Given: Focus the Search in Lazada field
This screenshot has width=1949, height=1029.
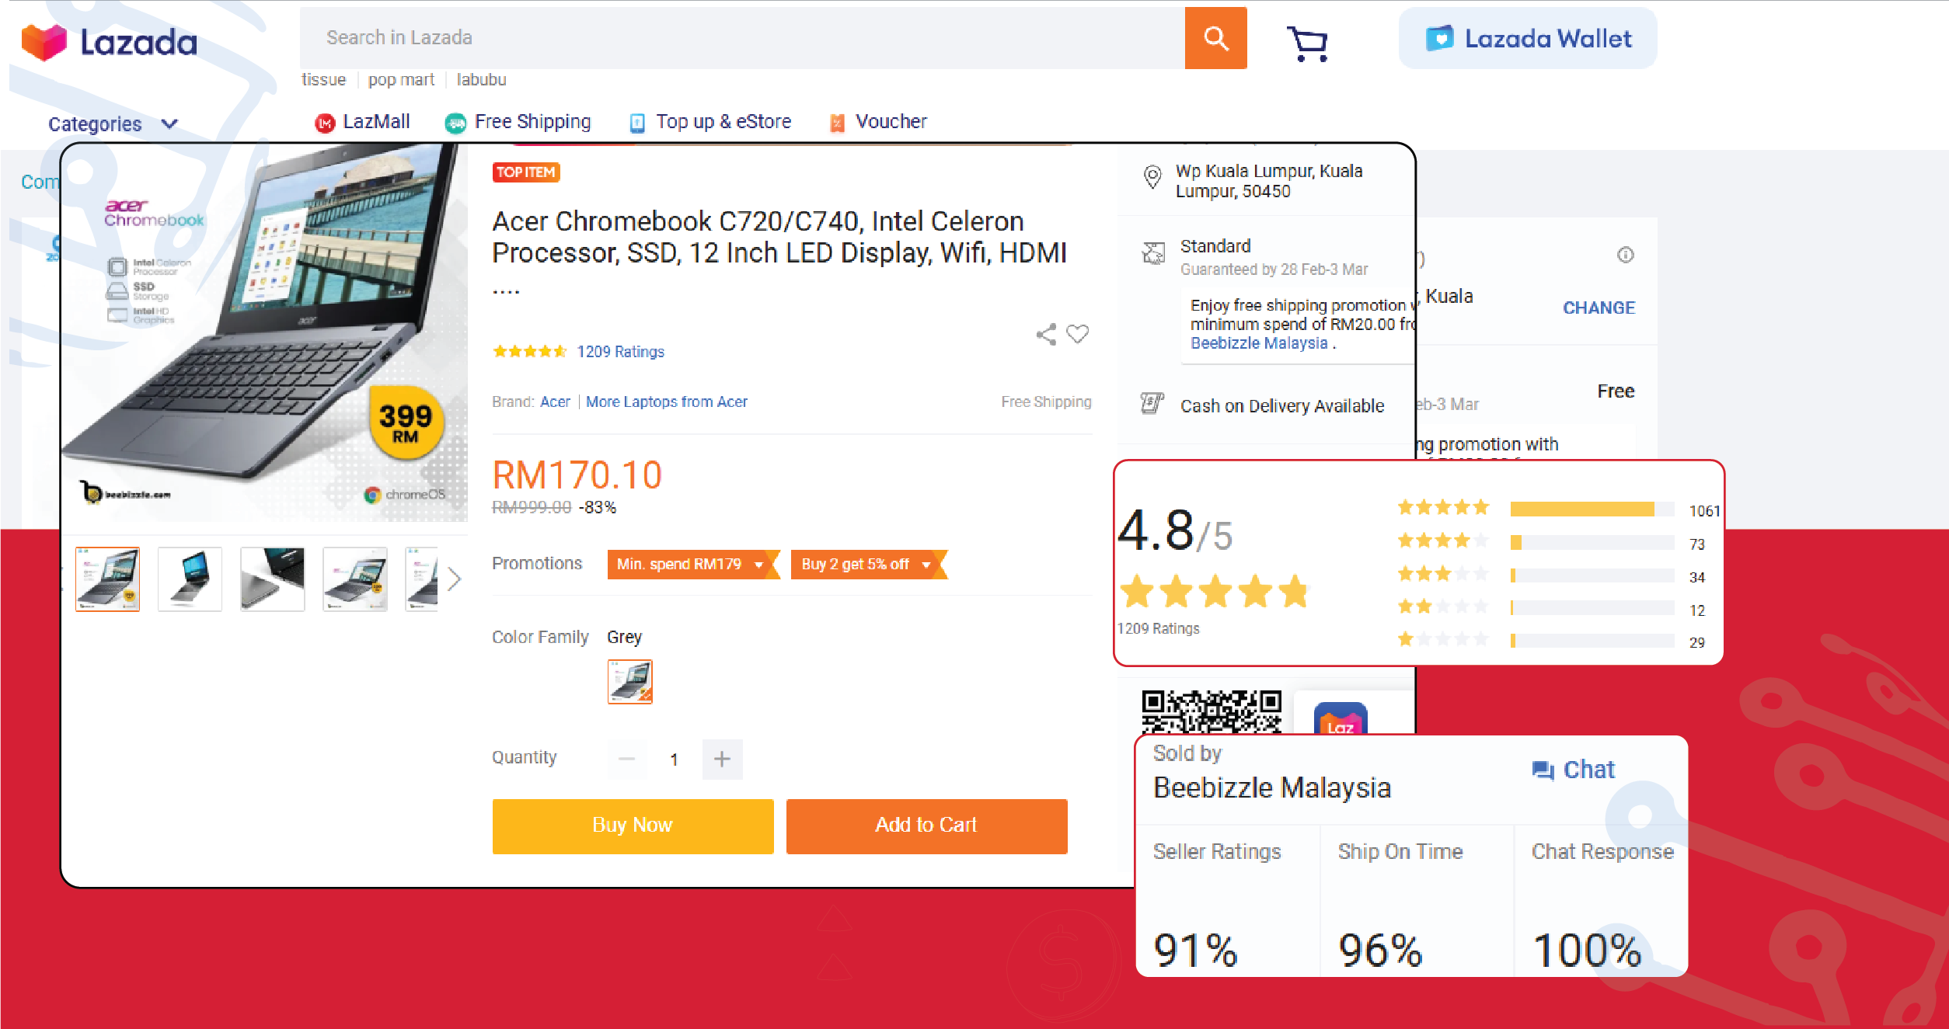Looking at the screenshot, I should (x=742, y=38).
